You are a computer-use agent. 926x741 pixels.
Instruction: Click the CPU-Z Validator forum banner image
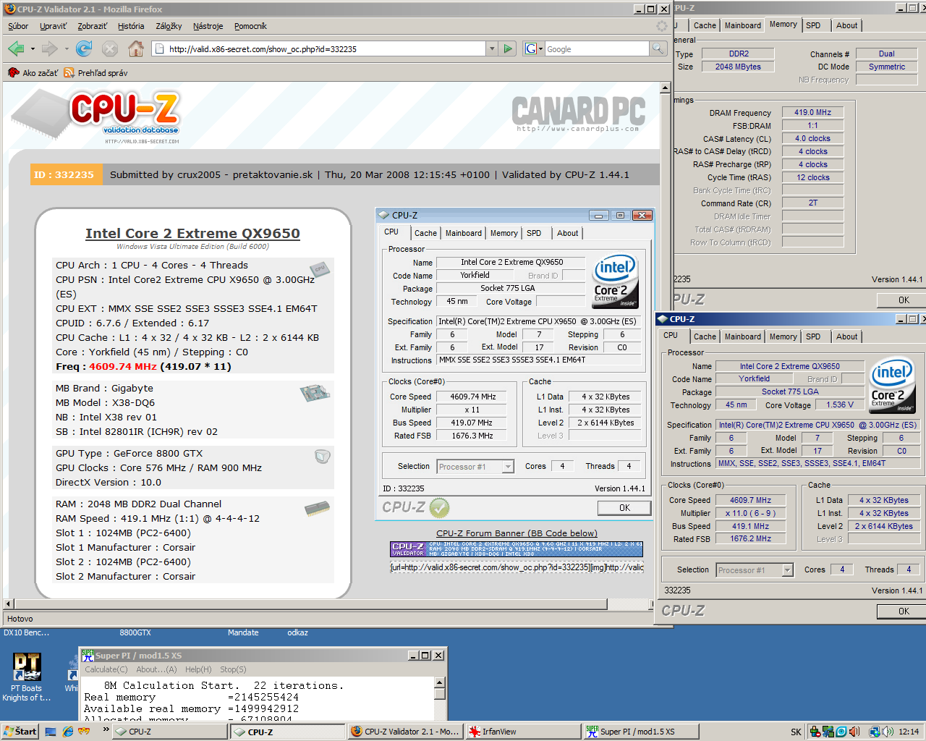[x=517, y=549]
